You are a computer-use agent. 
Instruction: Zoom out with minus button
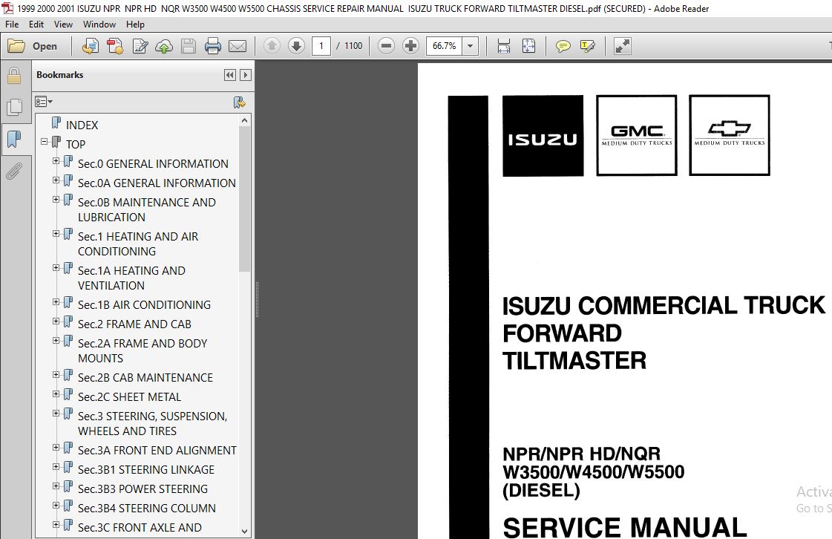coord(386,46)
